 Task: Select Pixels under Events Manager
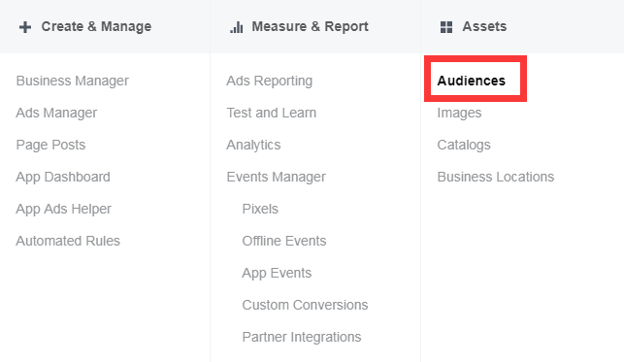click(260, 209)
